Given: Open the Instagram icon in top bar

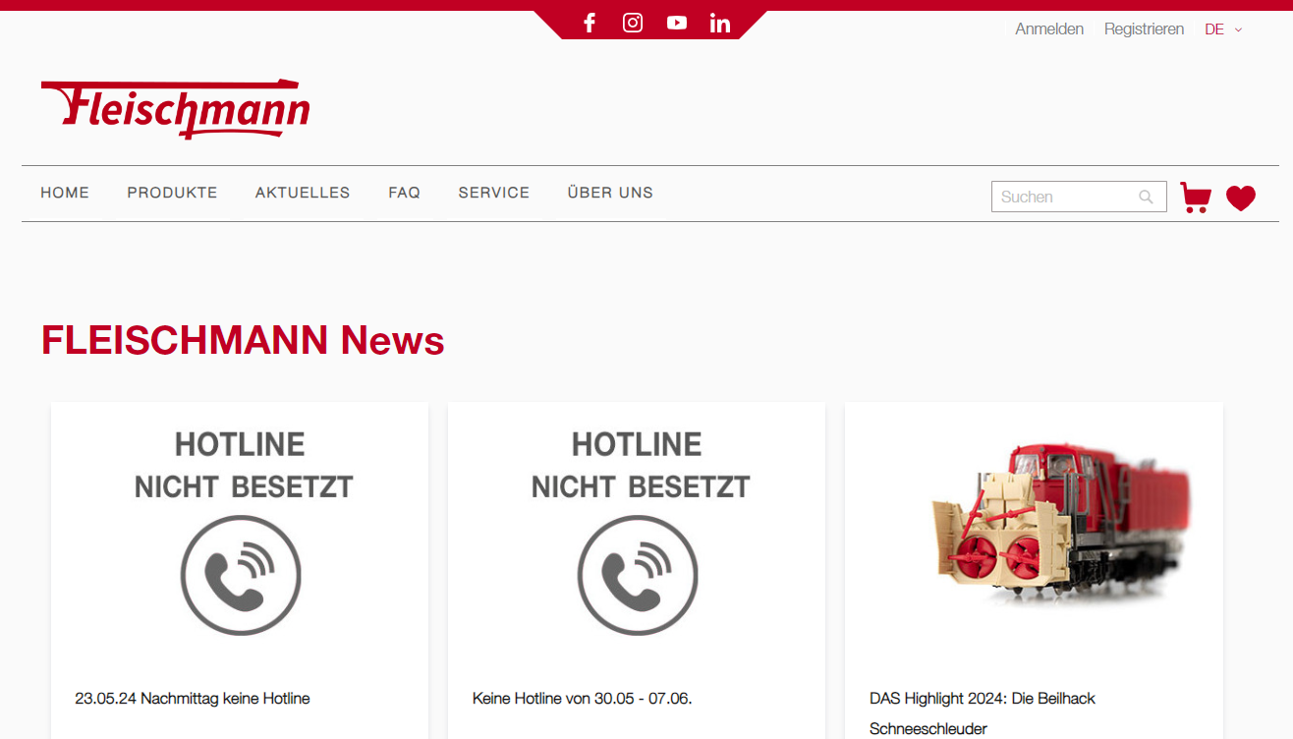Looking at the screenshot, I should point(633,23).
